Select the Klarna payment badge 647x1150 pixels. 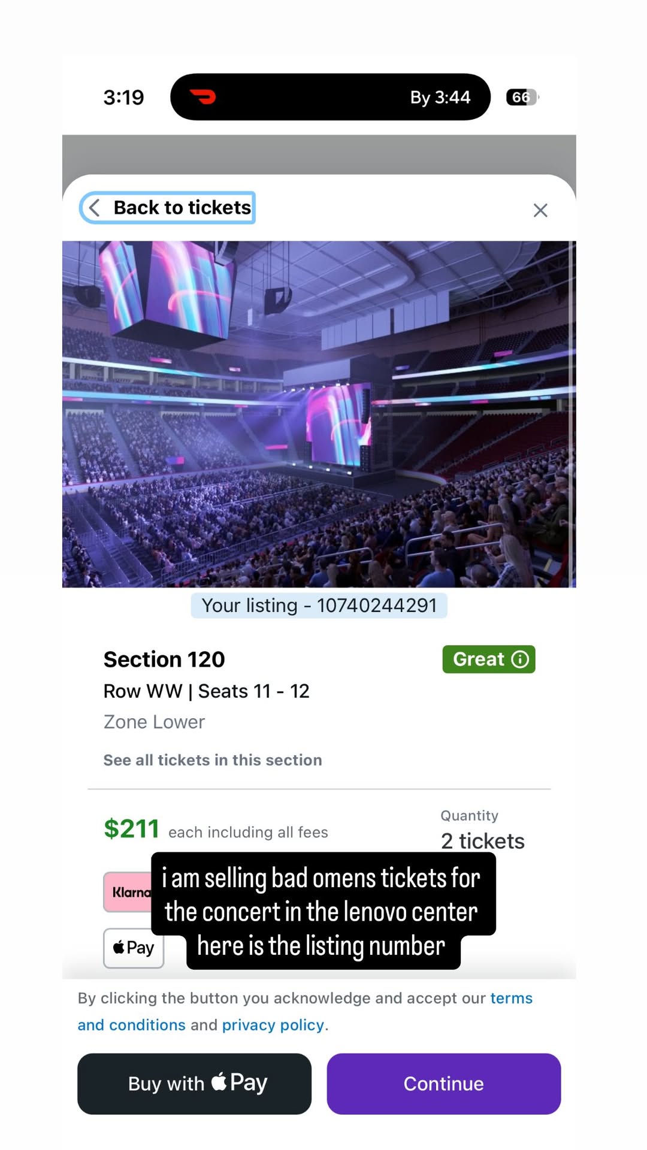click(x=128, y=892)
